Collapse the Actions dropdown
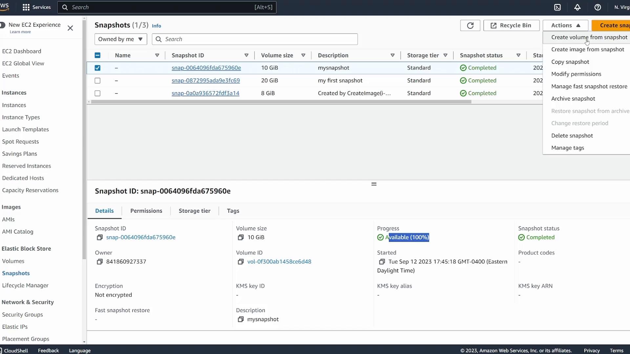Viewport: 630px width, 354px height. point(565,26)
